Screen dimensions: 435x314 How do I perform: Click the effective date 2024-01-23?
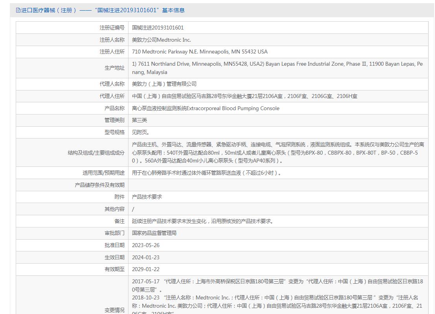[x=146, y=257]
